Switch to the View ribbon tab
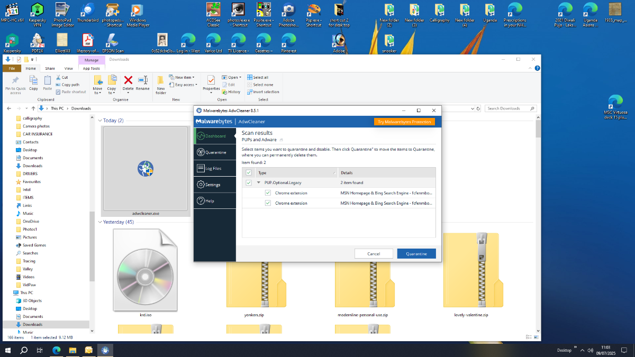 point(68,68)
